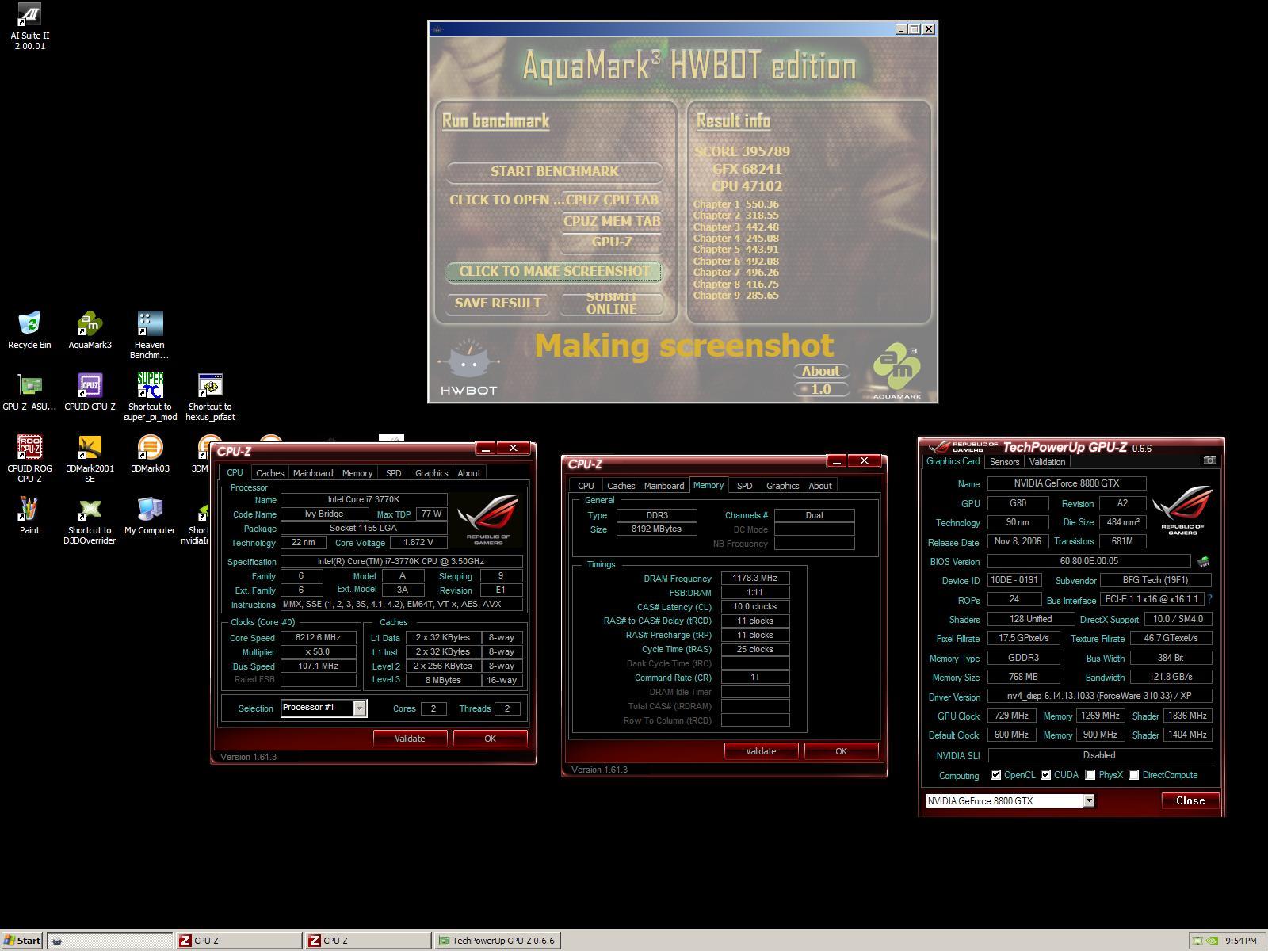Expand the NVIDIA GeForce 8800 GTX card dropdown

[x=1089, y=800]
